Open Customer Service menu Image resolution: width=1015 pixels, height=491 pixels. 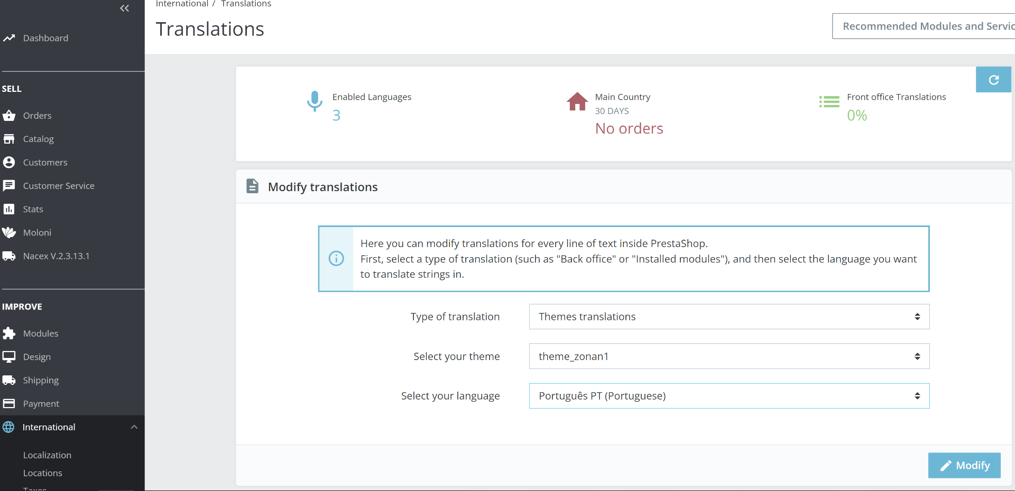click(x=59, y=186)
